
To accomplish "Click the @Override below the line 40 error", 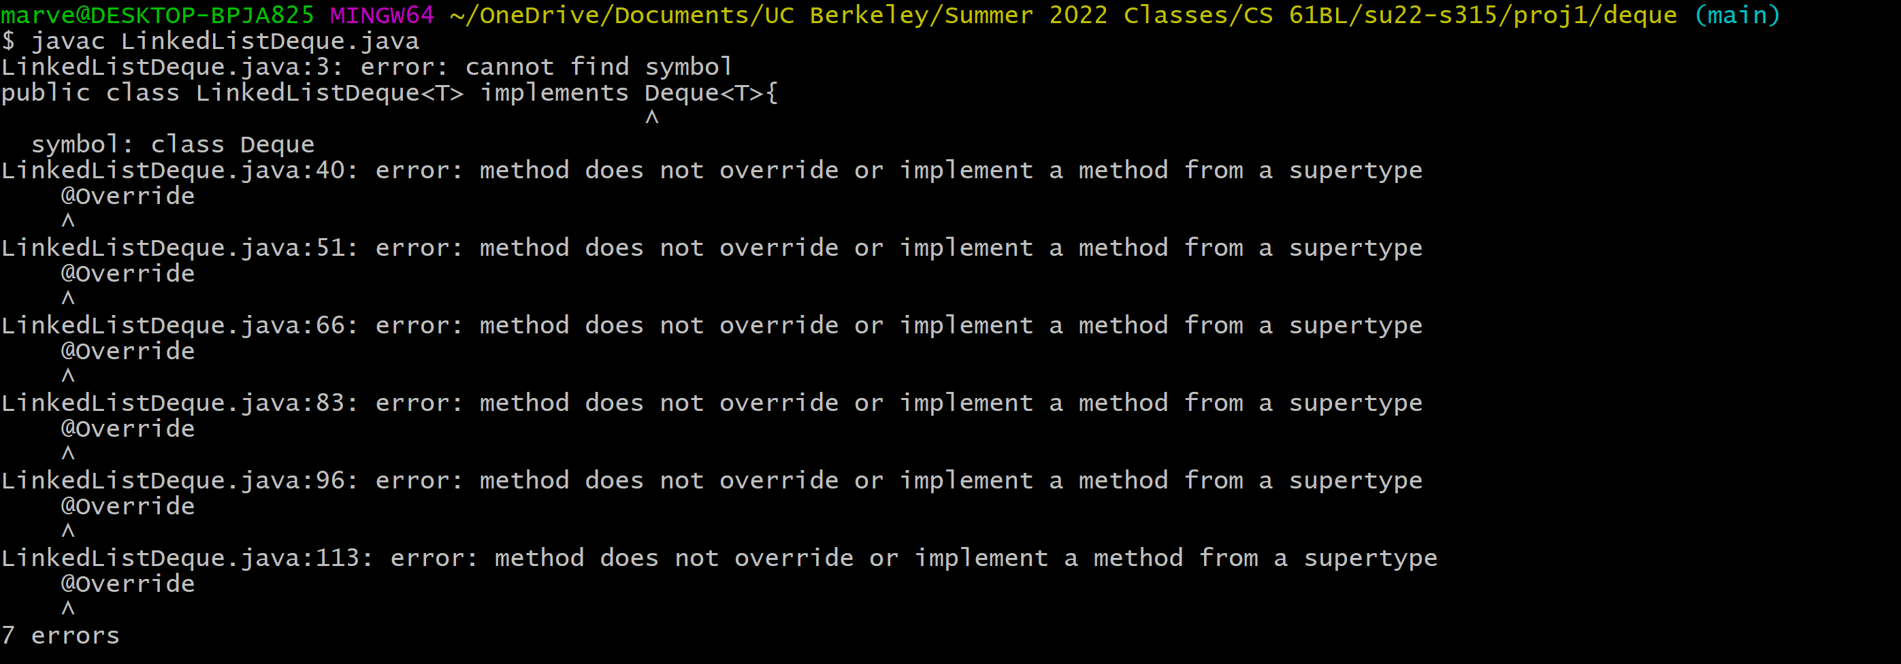I will [x=128, y=196].
